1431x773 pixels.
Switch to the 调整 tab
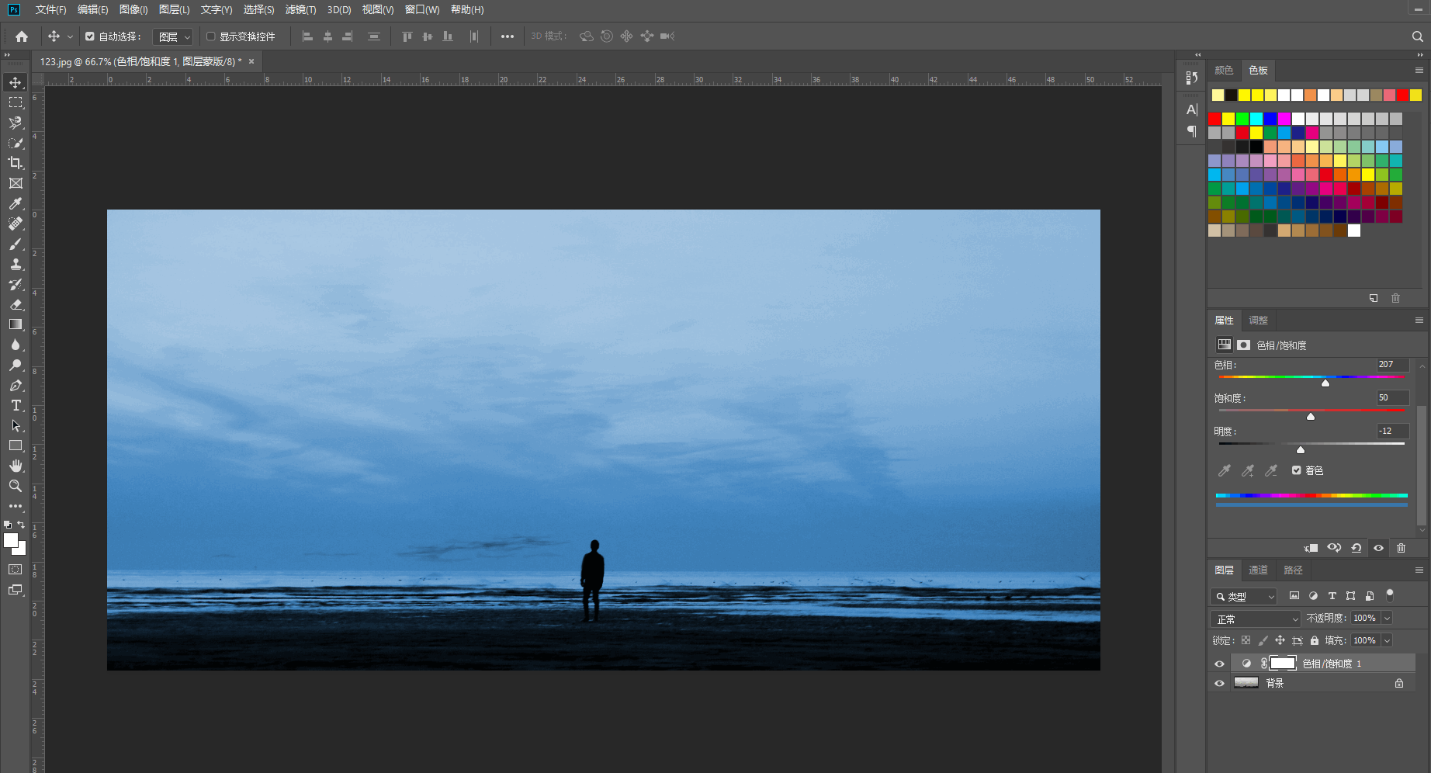[x=1258, y=320]
